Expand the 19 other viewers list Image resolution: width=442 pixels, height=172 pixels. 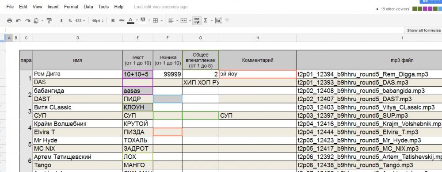393,9
